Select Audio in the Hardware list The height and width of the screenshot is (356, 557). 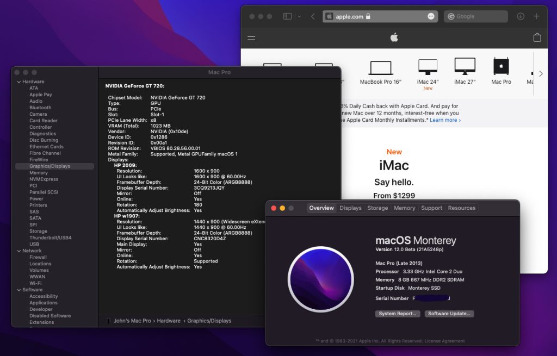36,101
